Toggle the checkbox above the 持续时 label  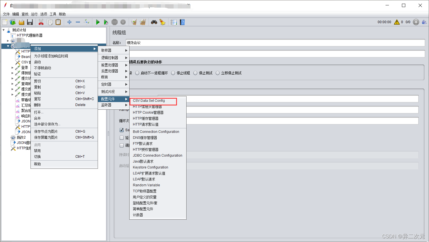(122, 145)
